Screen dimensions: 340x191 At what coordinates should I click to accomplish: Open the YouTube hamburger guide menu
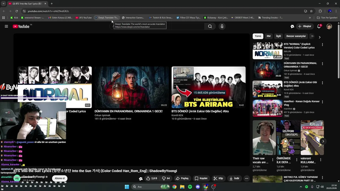click(x=6, y=26)
